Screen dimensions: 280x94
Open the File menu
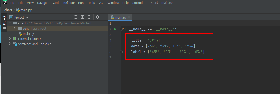coord(13,3)
